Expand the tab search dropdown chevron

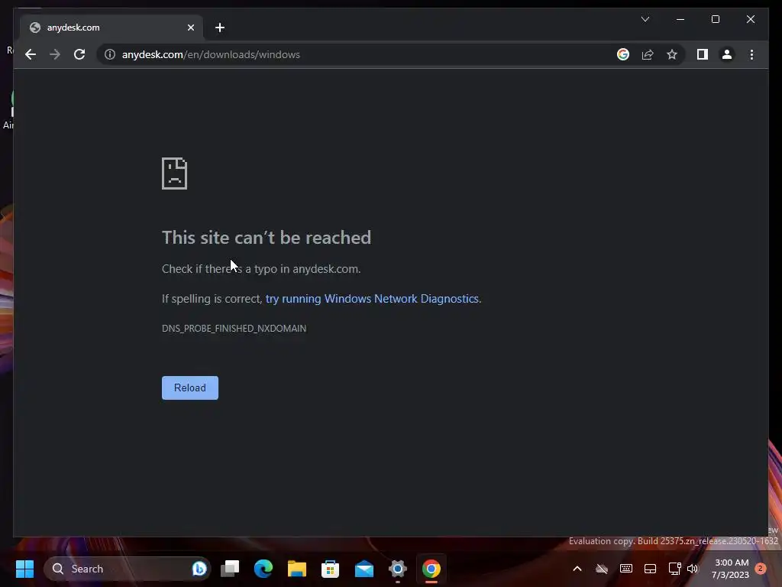(645, 19)
